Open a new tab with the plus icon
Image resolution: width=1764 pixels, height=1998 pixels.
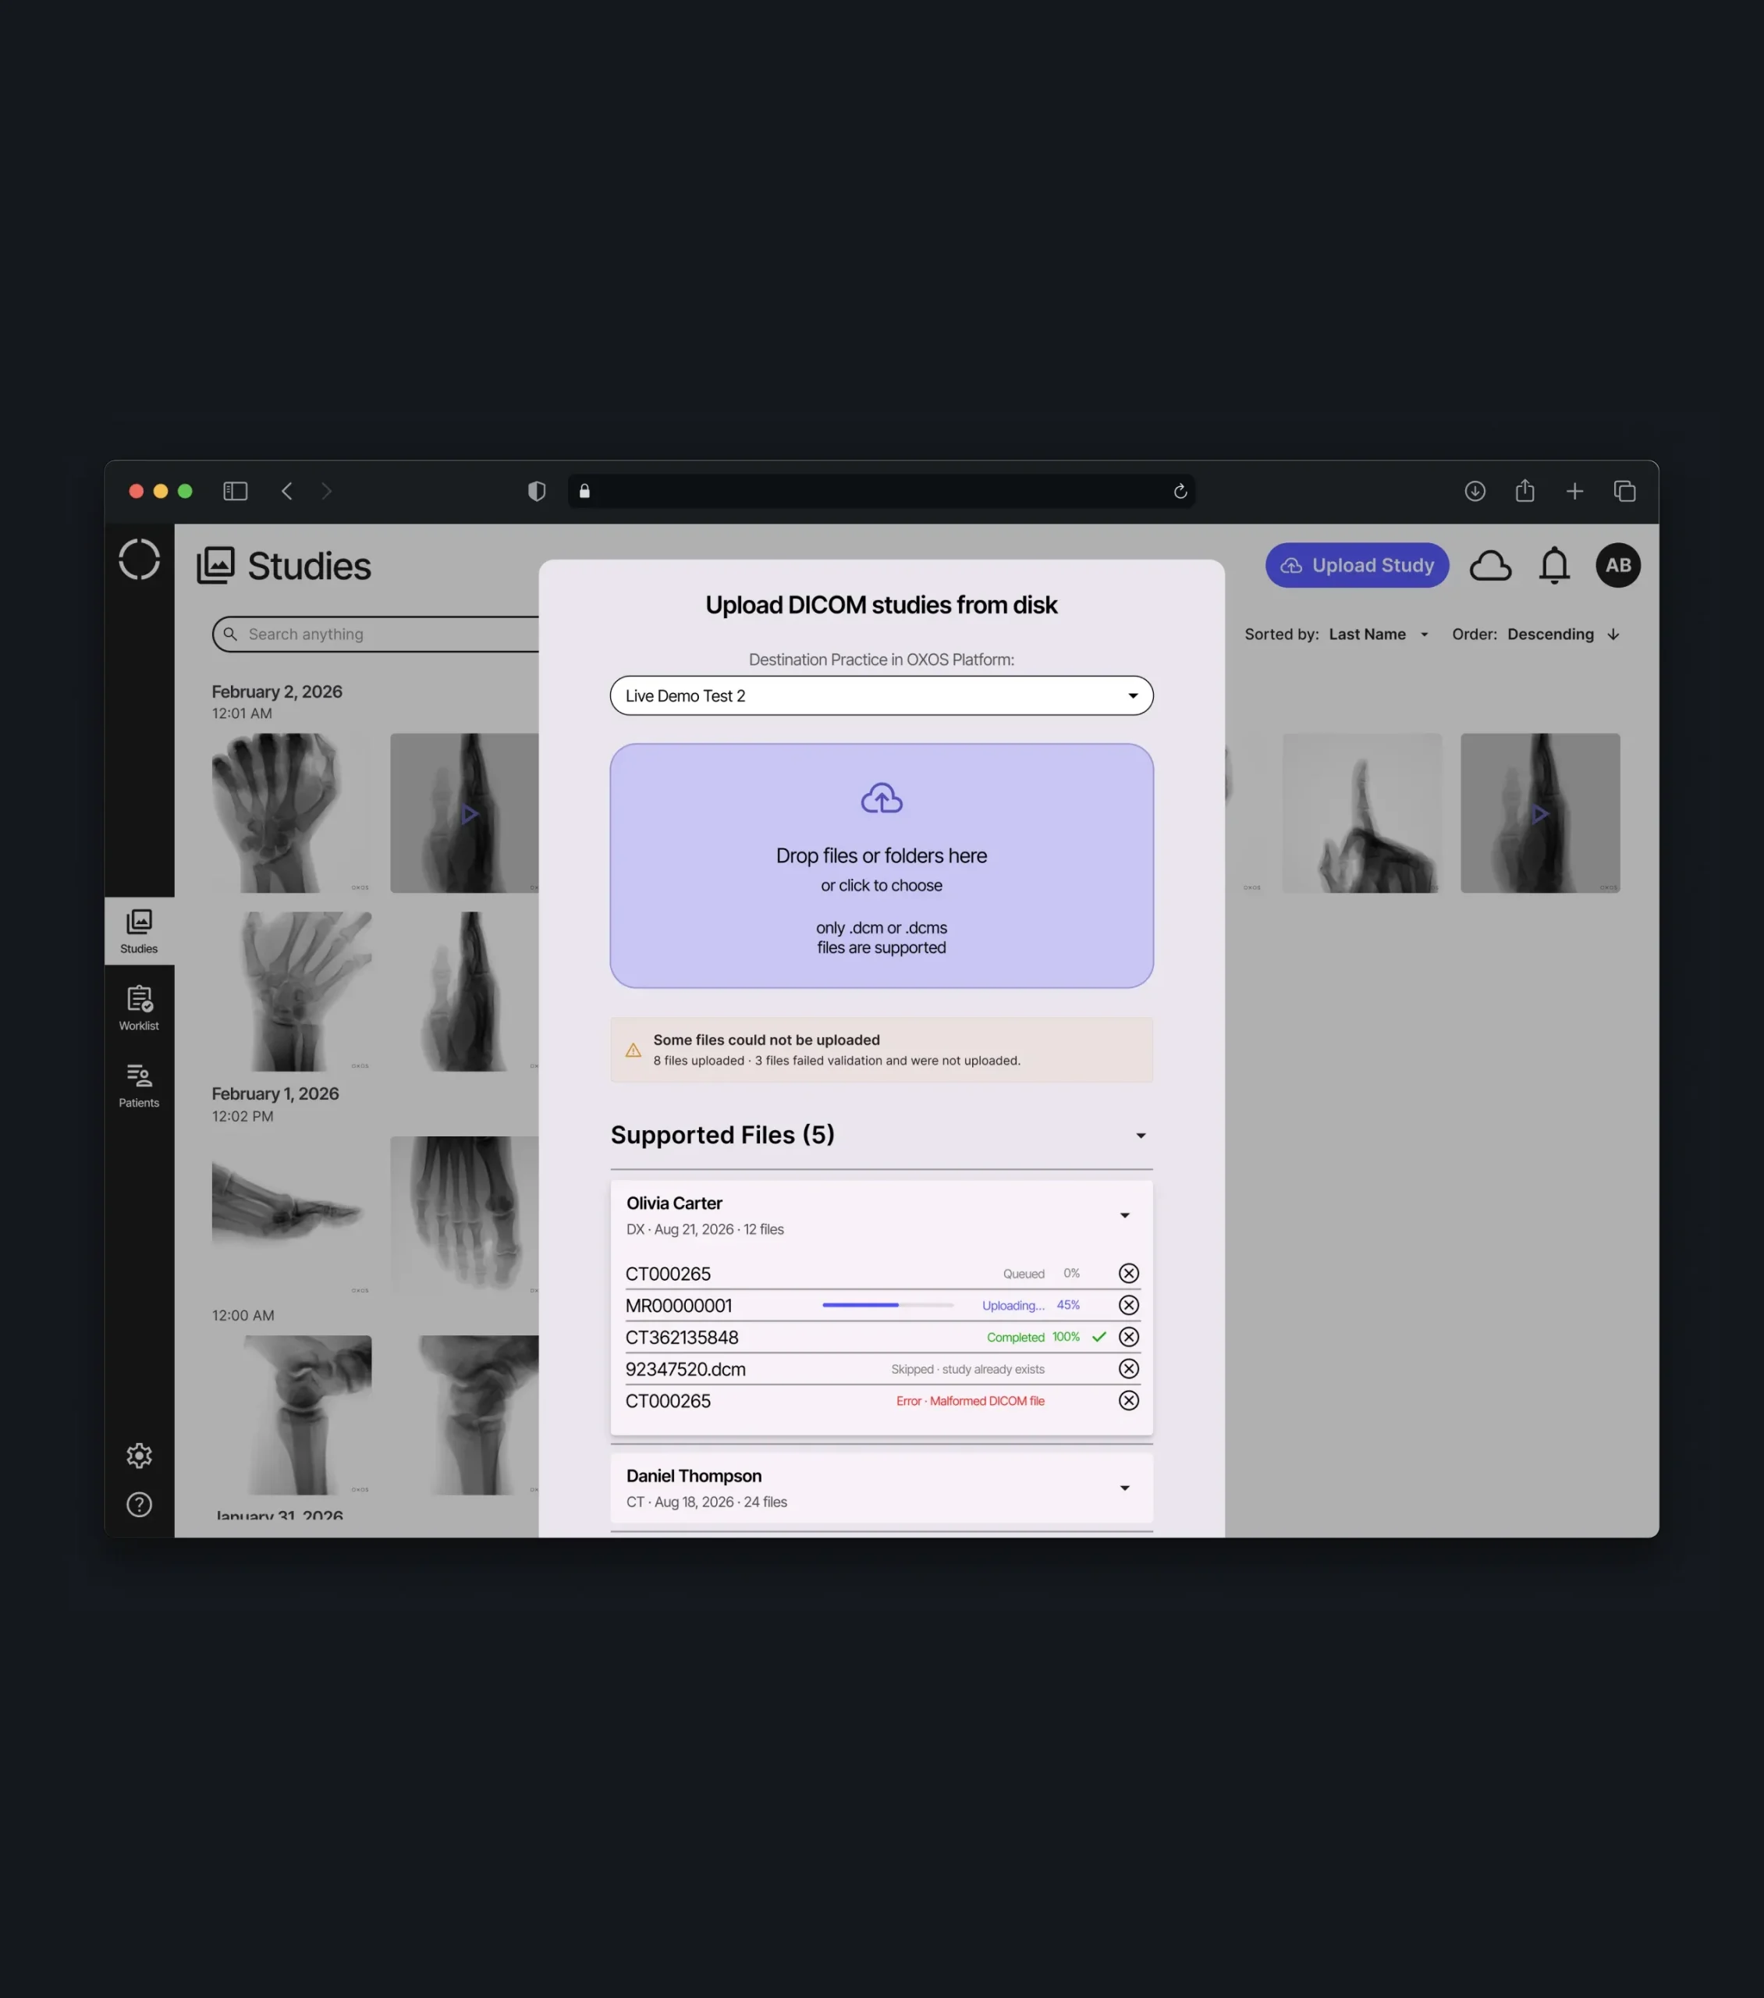(1574, 491)
